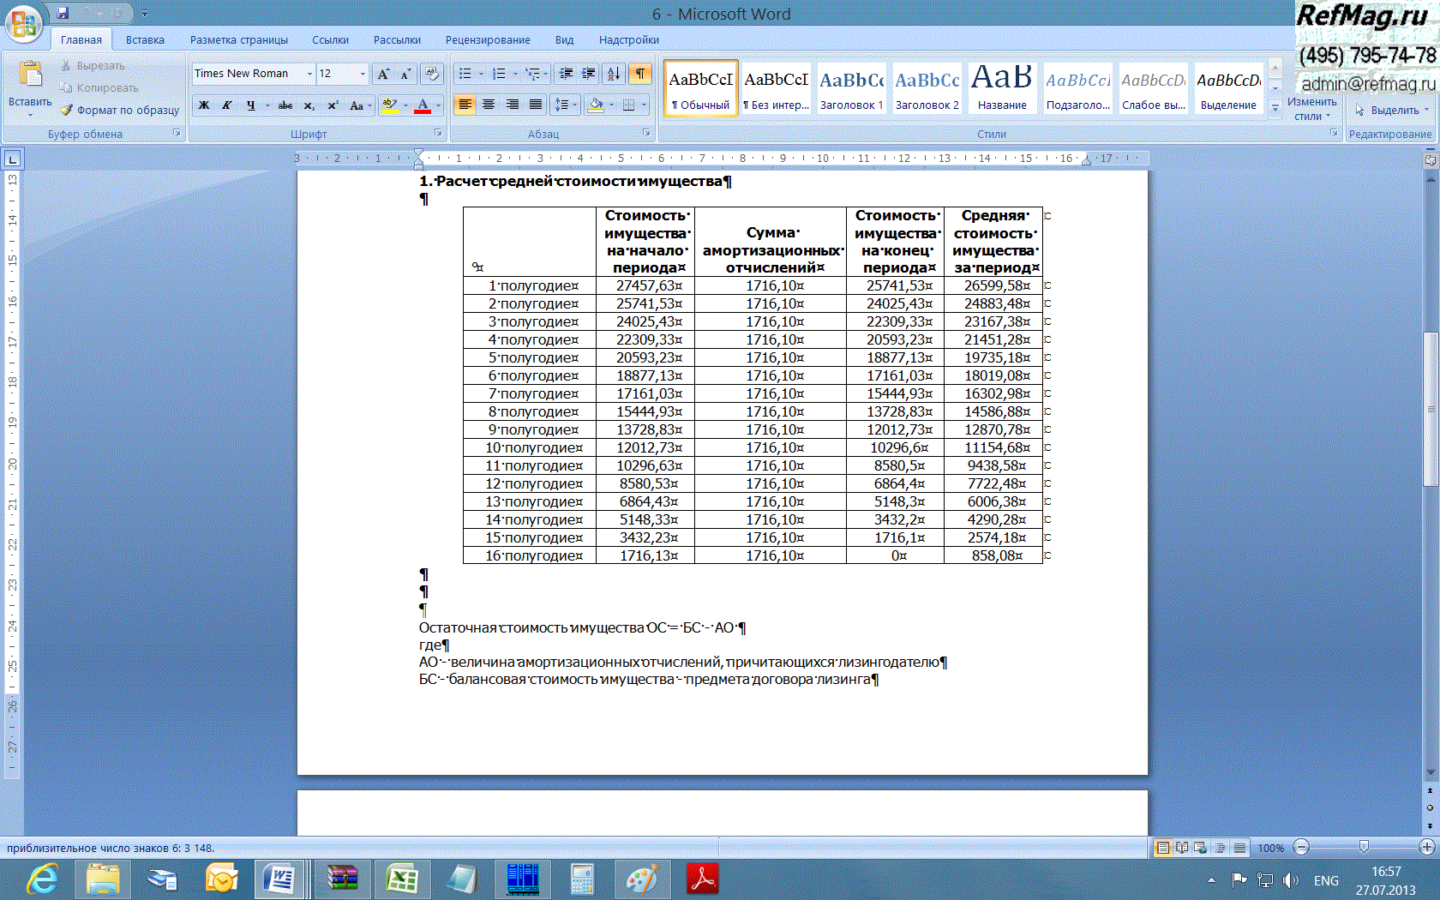Click the Вставить paste button
This screenshot has width=1440, height=900.
30,86
